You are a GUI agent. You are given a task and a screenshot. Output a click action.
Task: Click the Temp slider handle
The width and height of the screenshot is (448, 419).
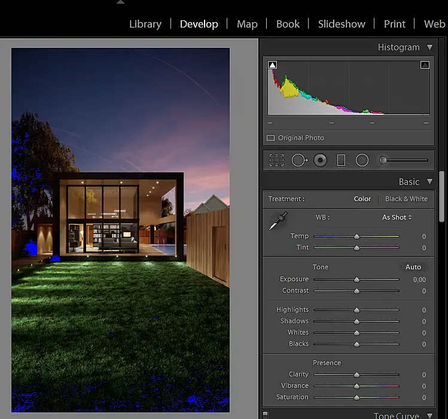[x=356, y=236]
